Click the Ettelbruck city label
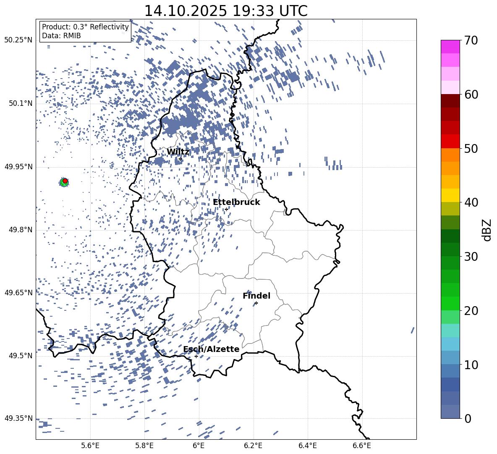 pos(236,202)
